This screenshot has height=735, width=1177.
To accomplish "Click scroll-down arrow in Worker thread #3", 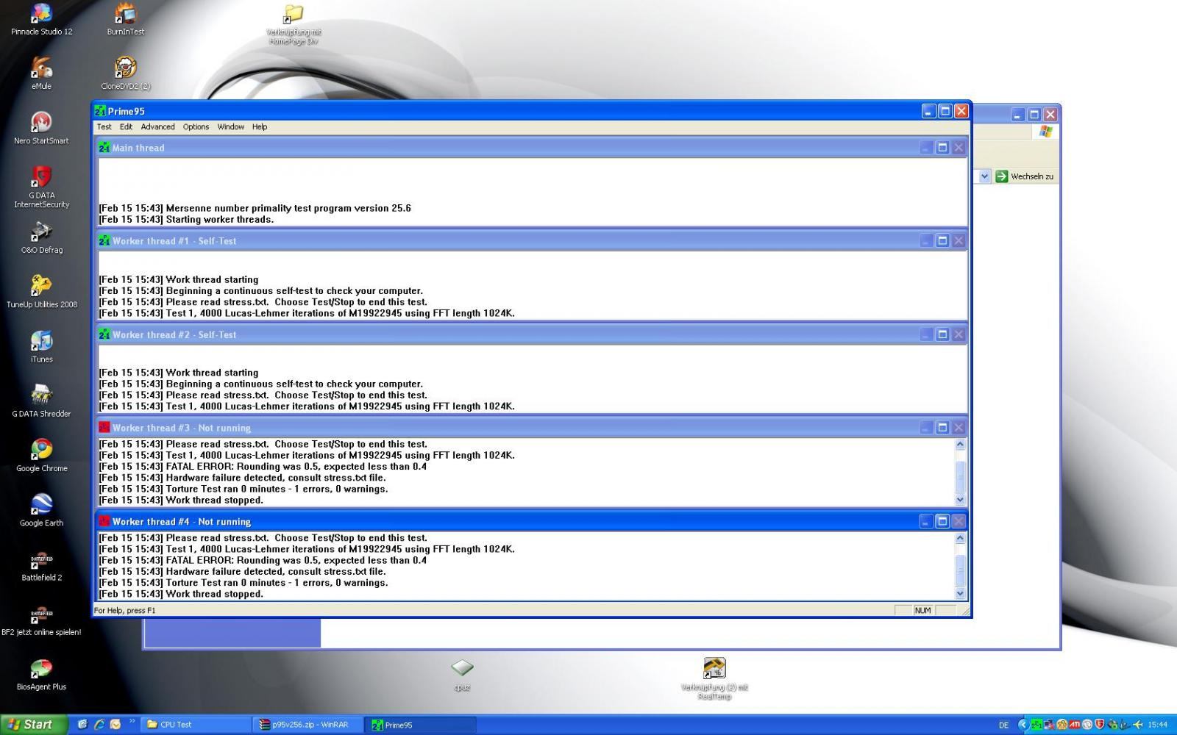I will click(960, 500).
